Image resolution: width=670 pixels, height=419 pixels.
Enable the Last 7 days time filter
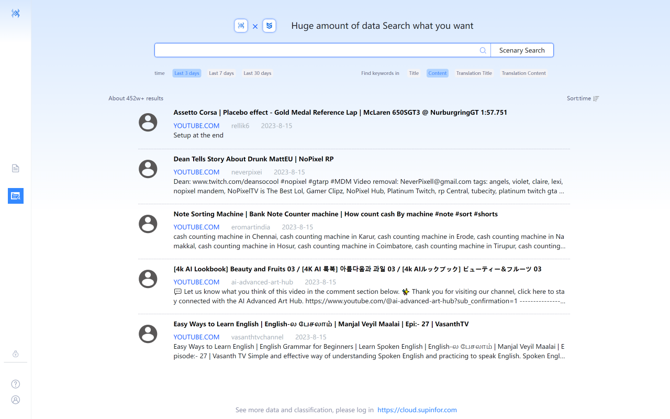click(x=221, y=73)
